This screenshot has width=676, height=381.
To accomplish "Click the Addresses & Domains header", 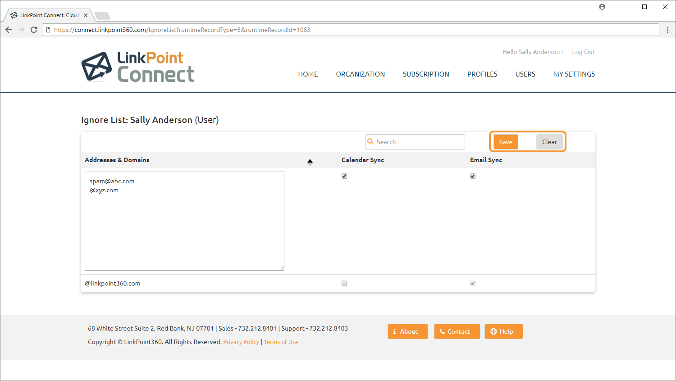I will click(117, 160).
